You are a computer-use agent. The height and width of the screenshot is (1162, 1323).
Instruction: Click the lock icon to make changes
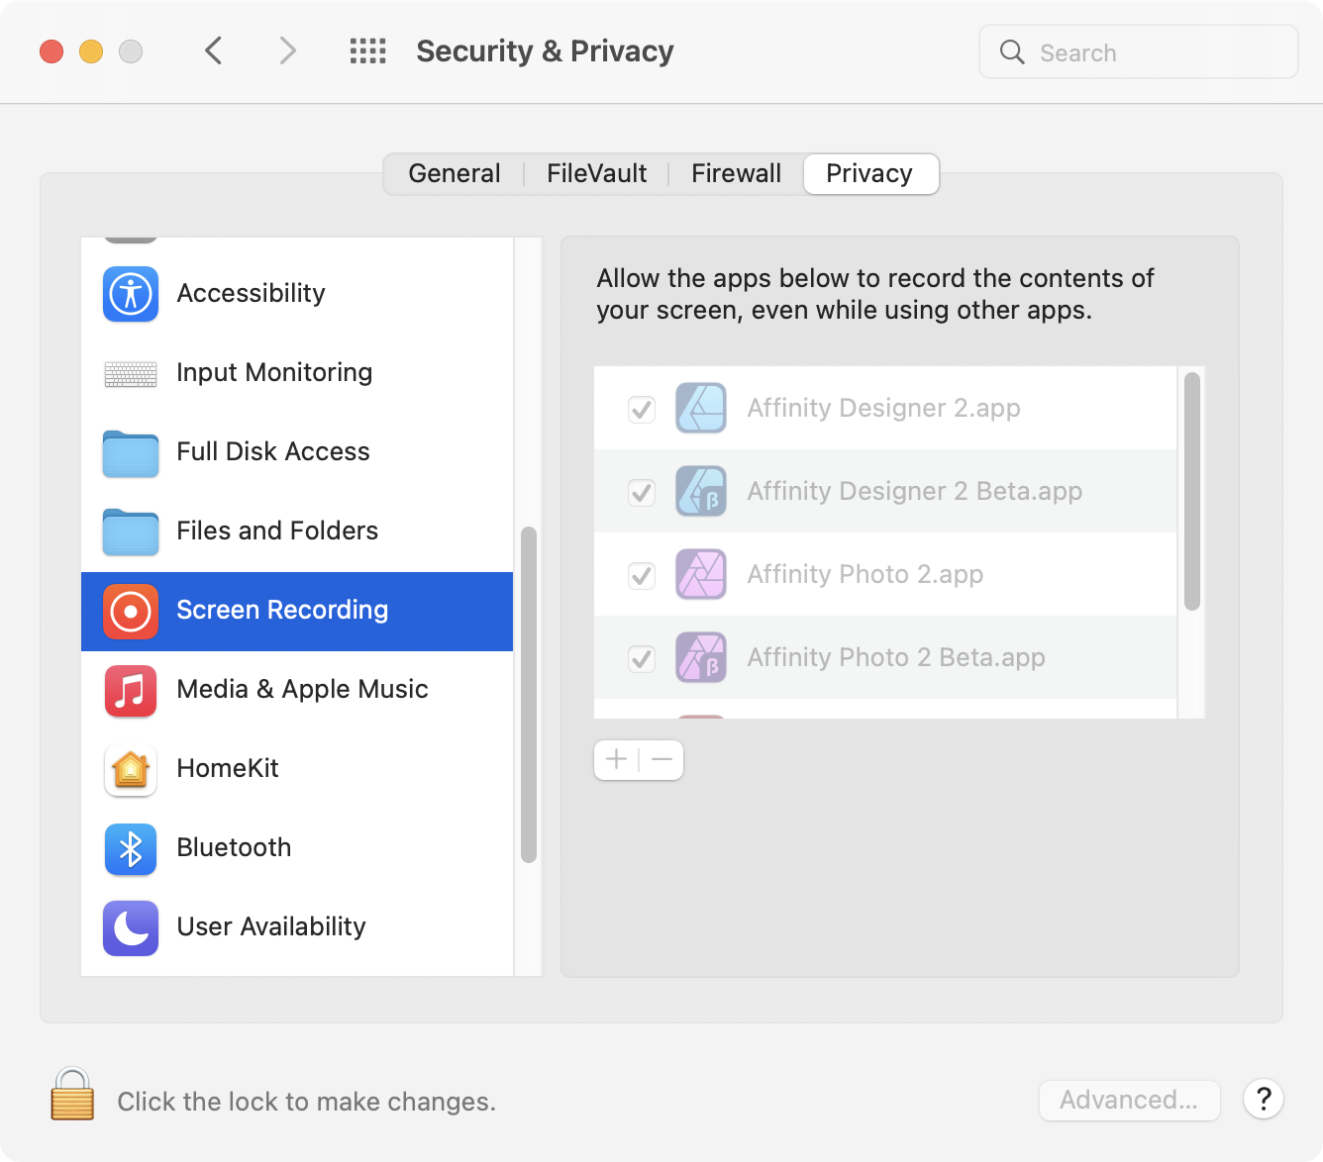[72, 1095]
